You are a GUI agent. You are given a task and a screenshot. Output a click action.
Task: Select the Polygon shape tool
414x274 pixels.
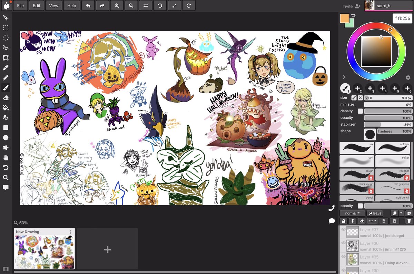point(6,147)
